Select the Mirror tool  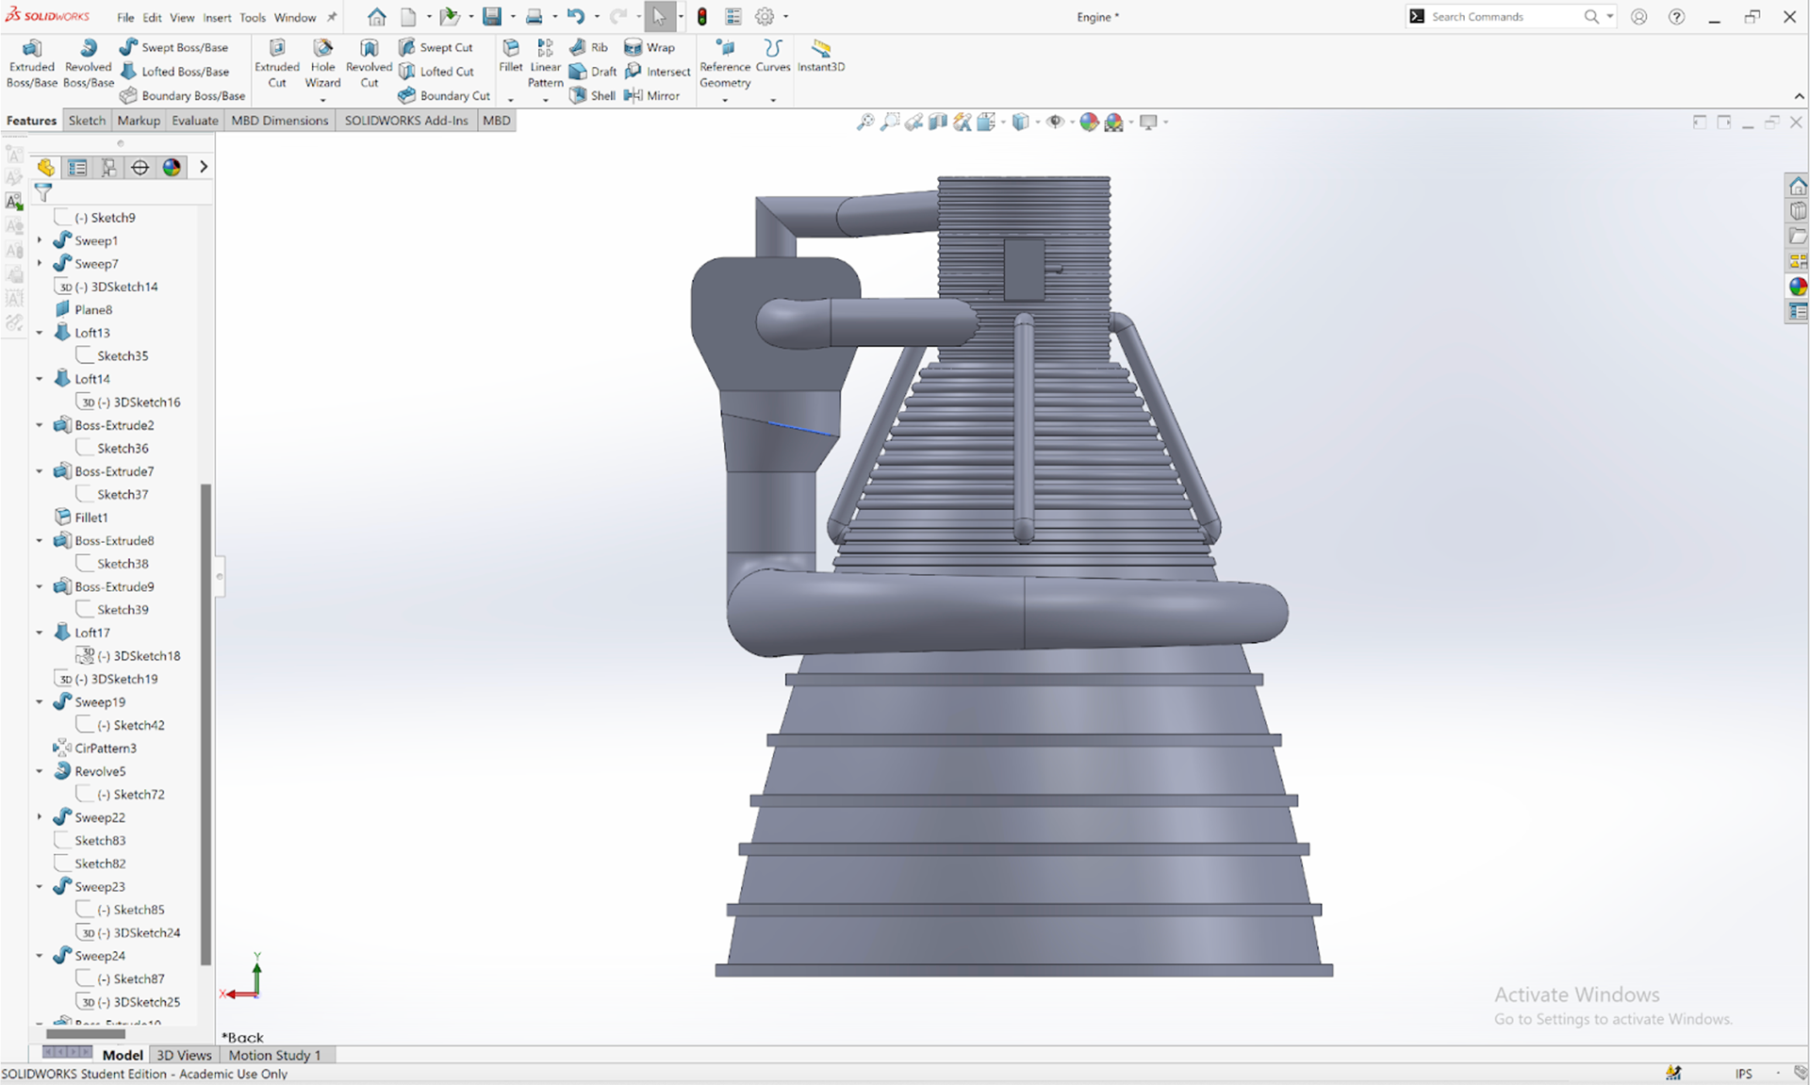(651, 95)
